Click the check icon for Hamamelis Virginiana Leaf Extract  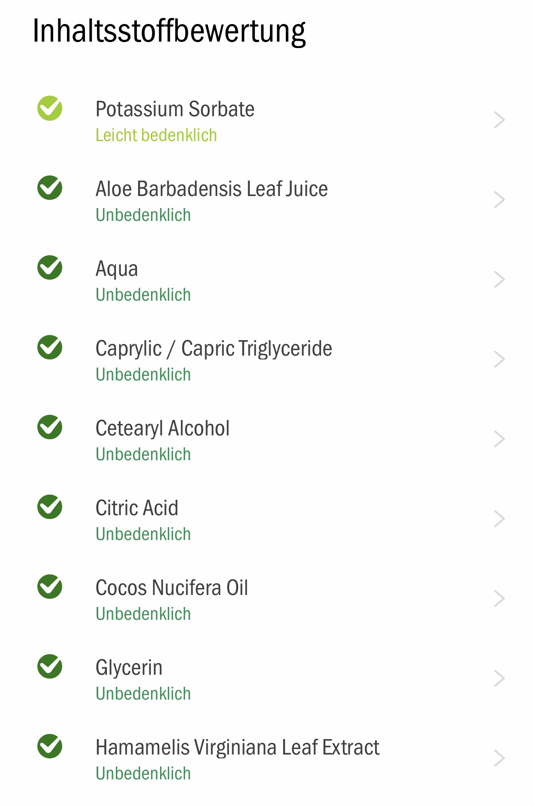click(x=50, y=746)
